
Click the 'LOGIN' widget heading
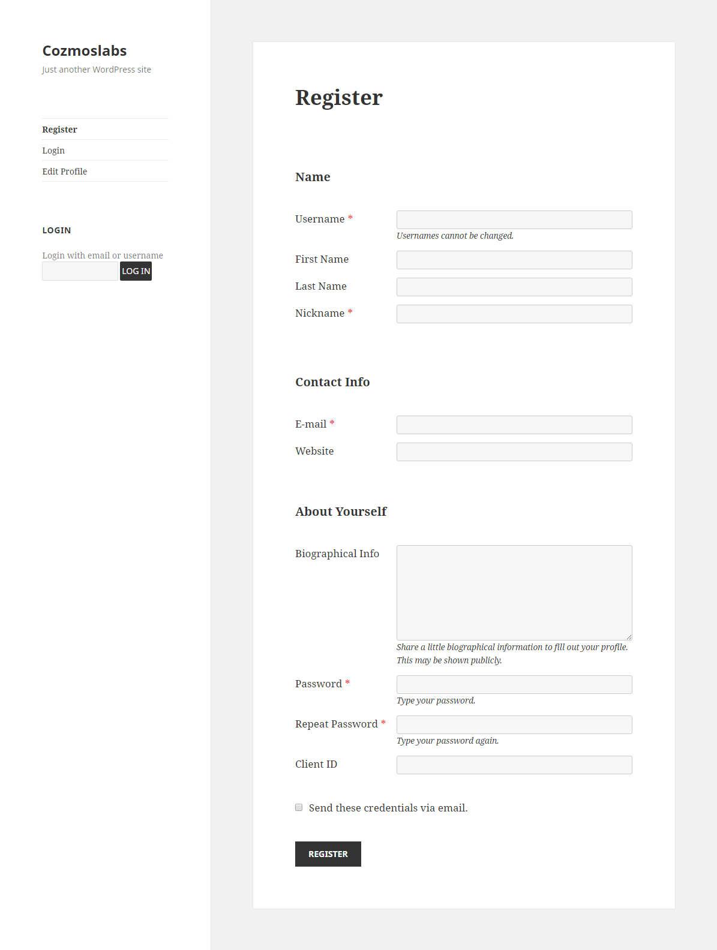(x=56, y=230)
